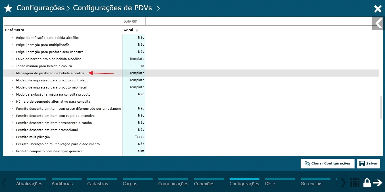This screenshot has height=192, width=385.
Task: Click the side panel collapse chevron icon
Action: (378, 23)
